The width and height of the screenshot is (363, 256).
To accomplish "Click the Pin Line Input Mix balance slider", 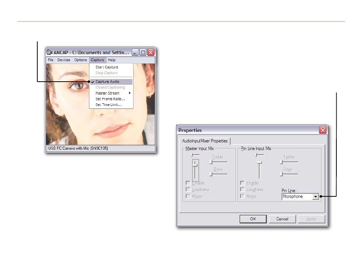I will [260, 155].
